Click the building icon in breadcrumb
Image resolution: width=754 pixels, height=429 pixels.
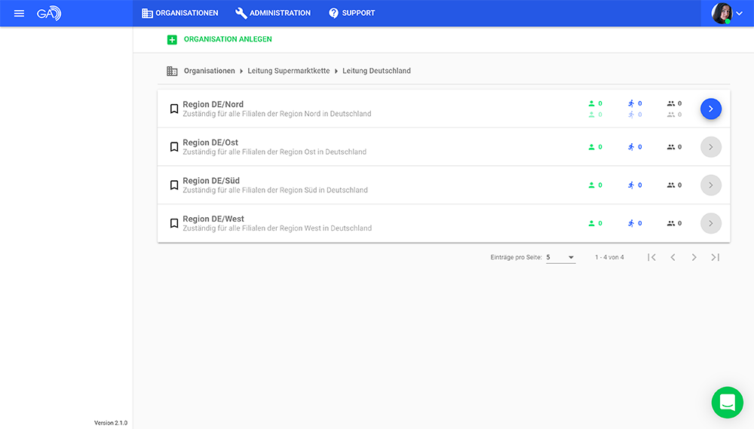[x=172, y=71]
